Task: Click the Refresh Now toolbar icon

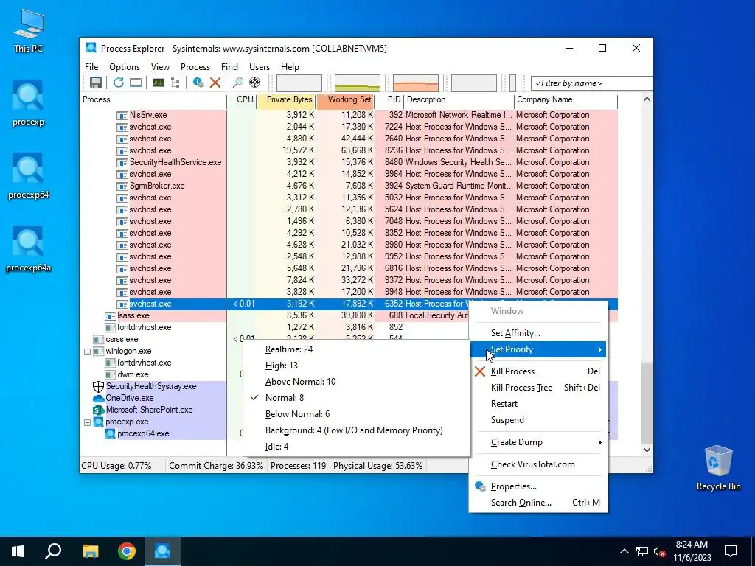Action: (119, 83)
